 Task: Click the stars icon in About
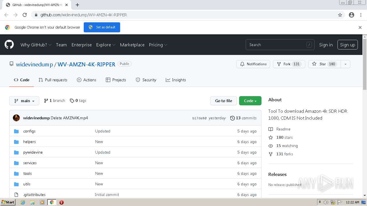click(271, 137)
